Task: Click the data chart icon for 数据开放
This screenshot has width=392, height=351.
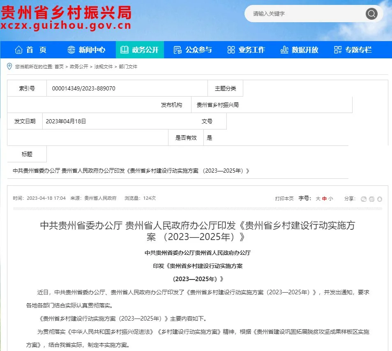Action: click(284, 50)
